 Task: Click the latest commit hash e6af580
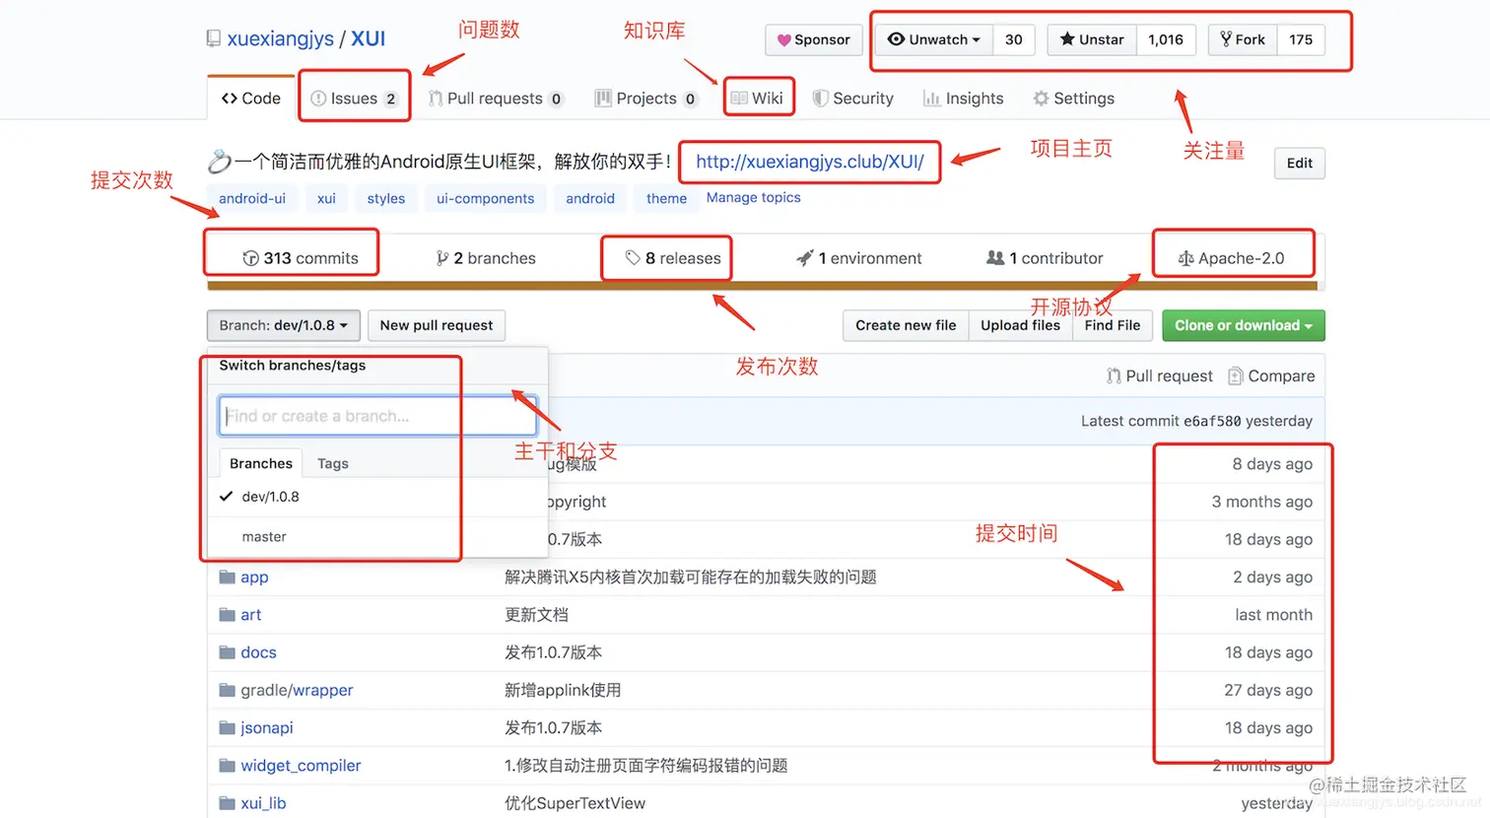coord(1212,421)
